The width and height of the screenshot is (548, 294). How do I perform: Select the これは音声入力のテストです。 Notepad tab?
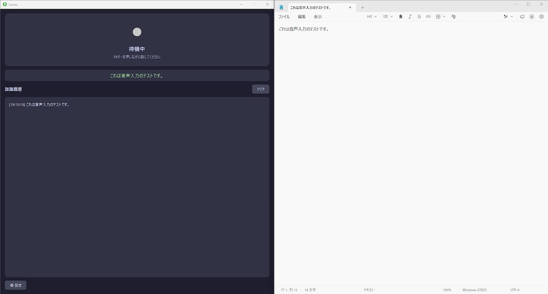tap(322, 8)
